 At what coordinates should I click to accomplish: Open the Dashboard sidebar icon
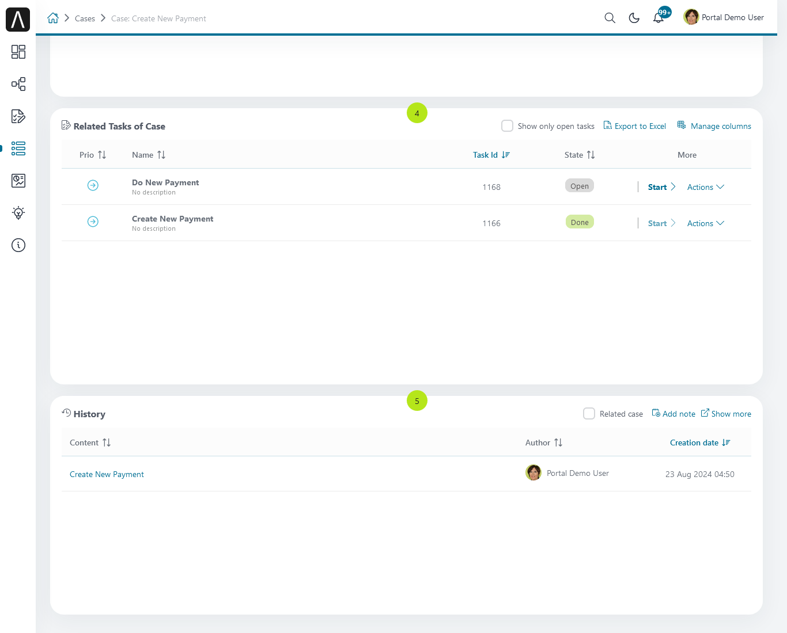click(18, 52)
